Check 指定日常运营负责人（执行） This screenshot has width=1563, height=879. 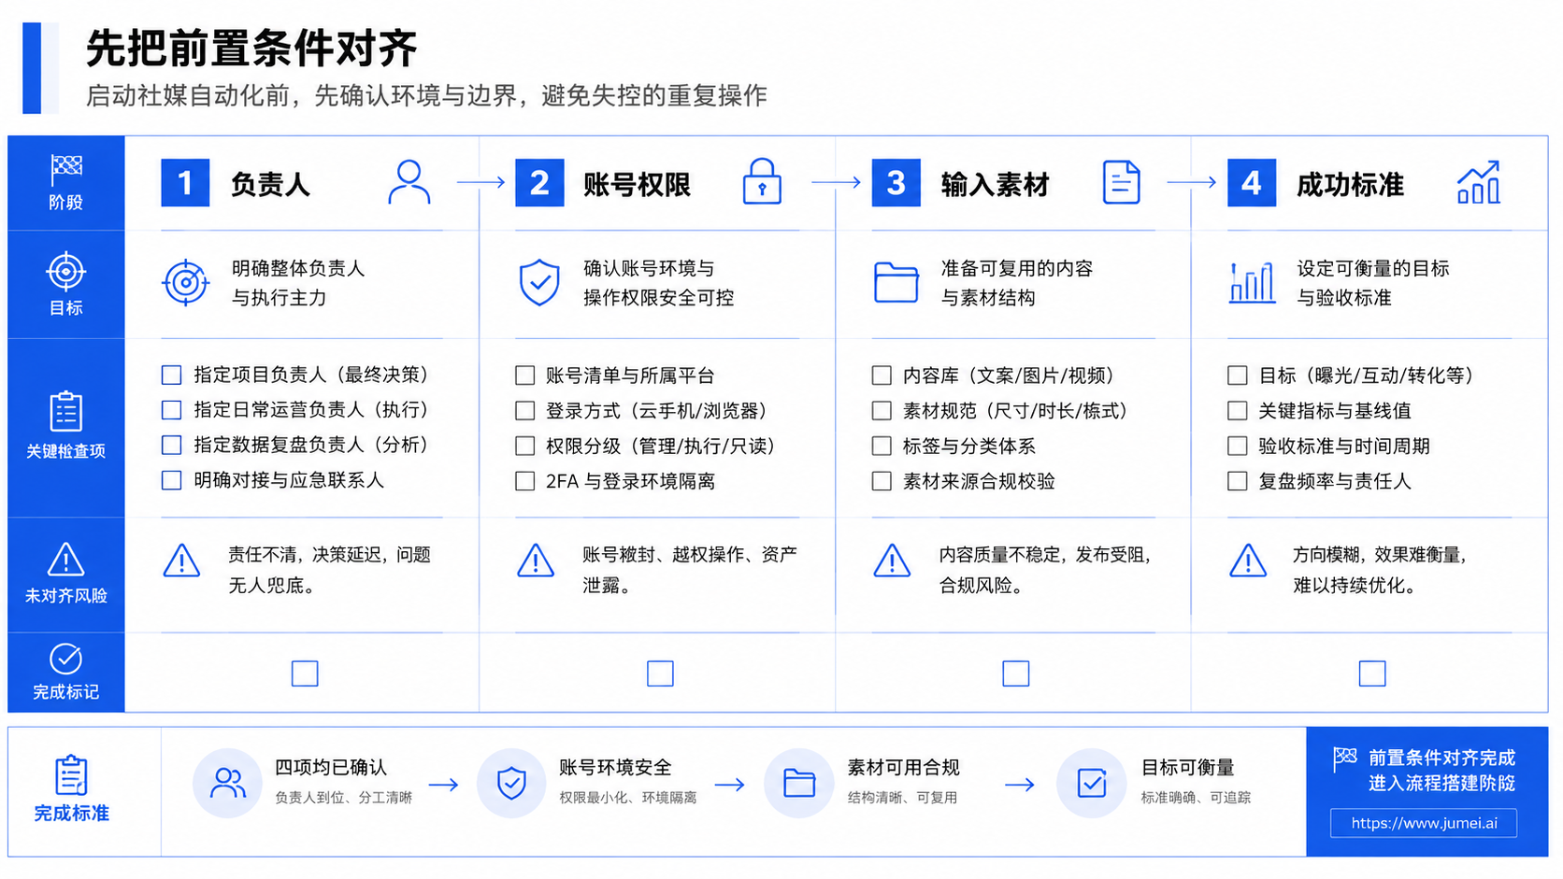(x=171, y=410)
